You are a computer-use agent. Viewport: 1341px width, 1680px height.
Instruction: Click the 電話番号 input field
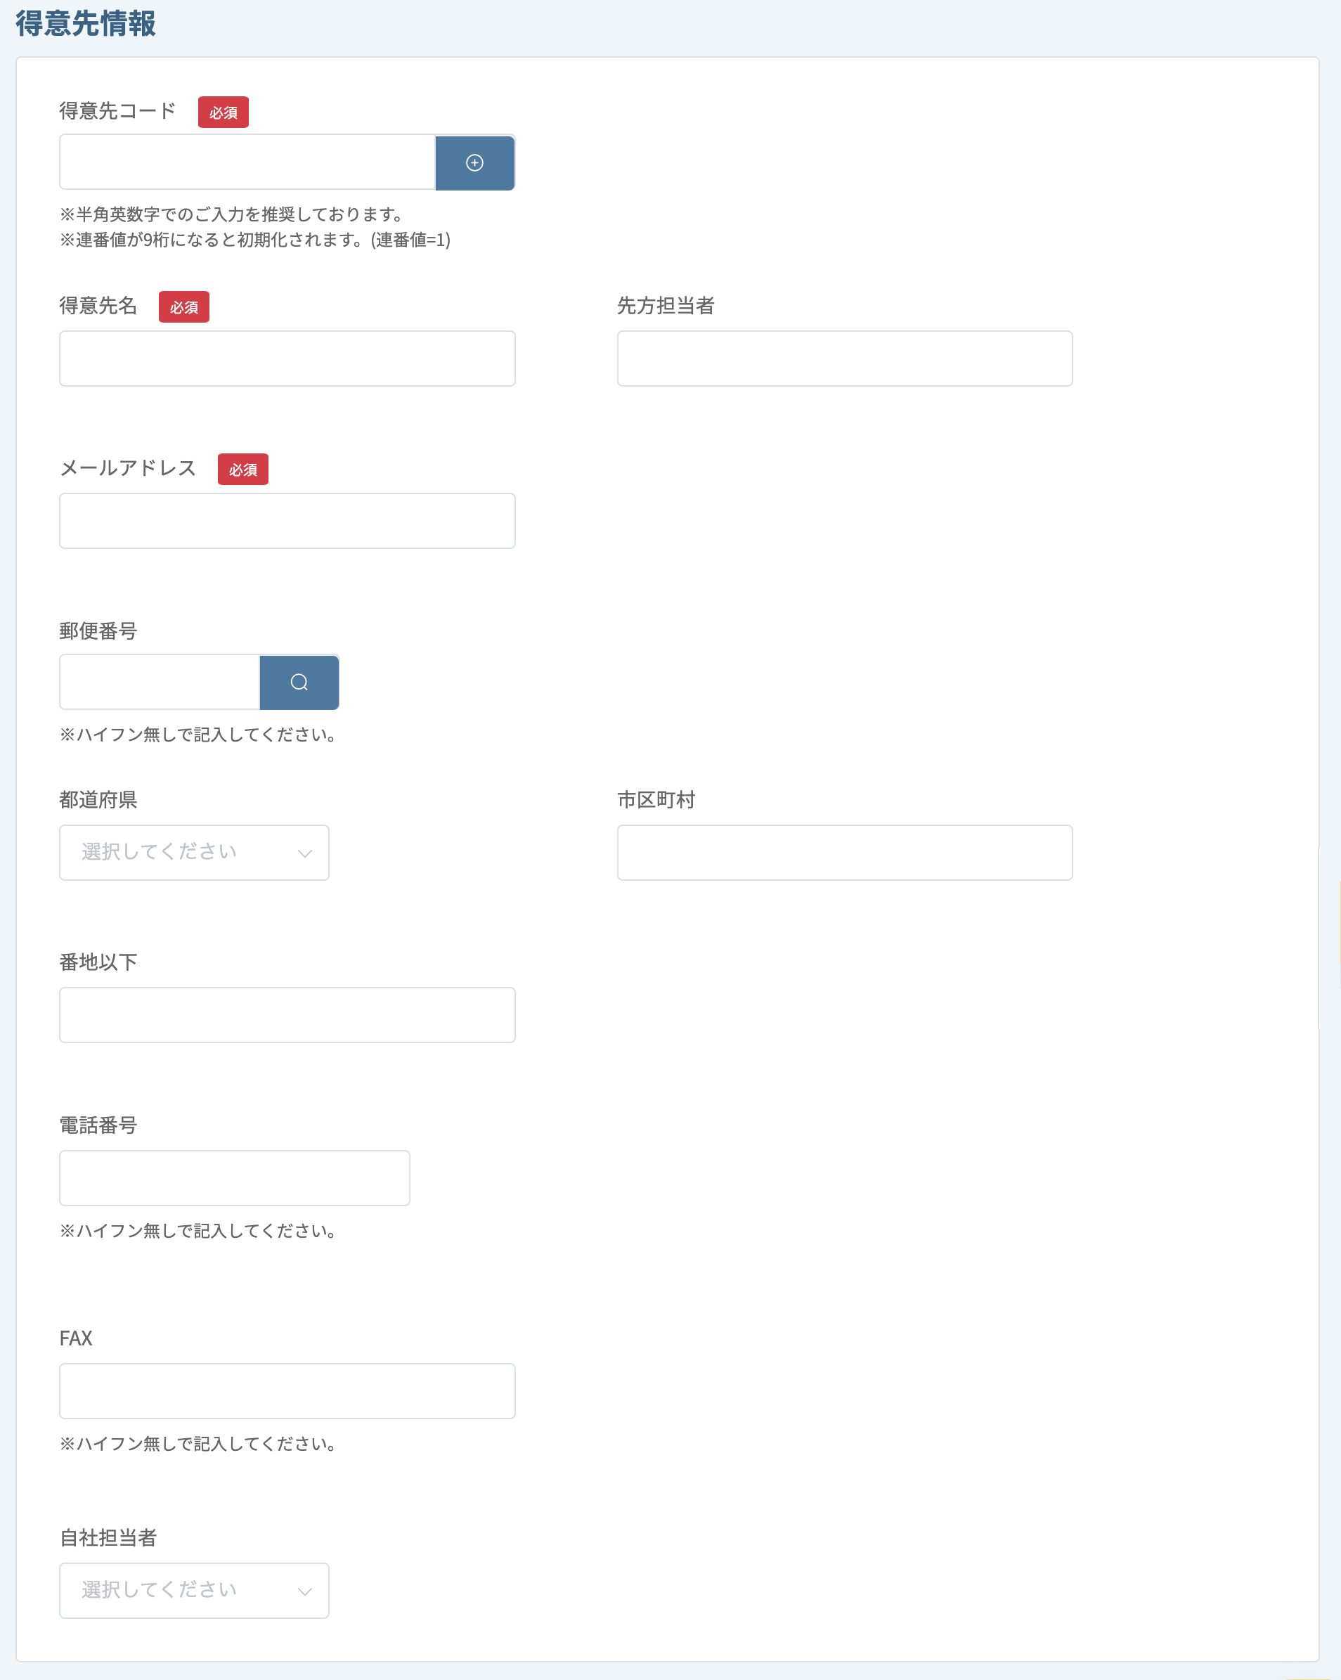(x=235, y=1178)
